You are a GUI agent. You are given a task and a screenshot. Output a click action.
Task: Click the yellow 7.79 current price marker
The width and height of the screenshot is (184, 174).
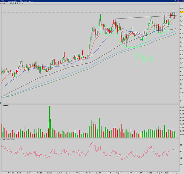[x=182, y=12]
